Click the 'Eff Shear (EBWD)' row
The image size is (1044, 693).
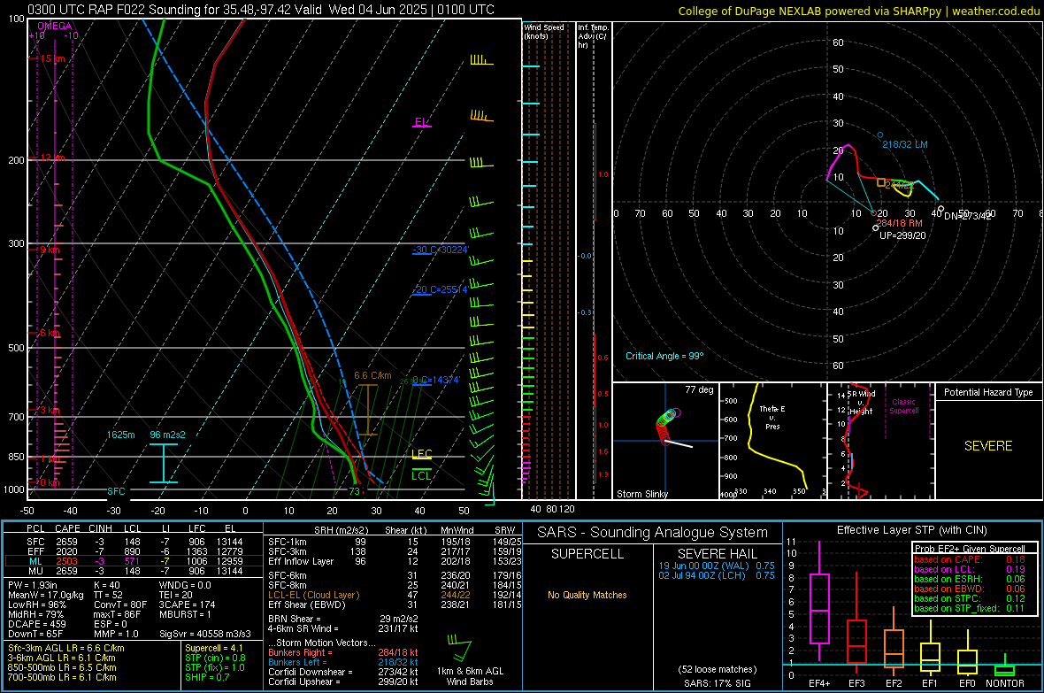[x=395, y=604]
